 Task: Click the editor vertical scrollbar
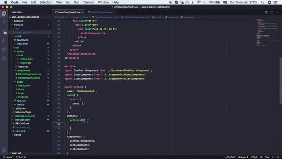(281, 80)
